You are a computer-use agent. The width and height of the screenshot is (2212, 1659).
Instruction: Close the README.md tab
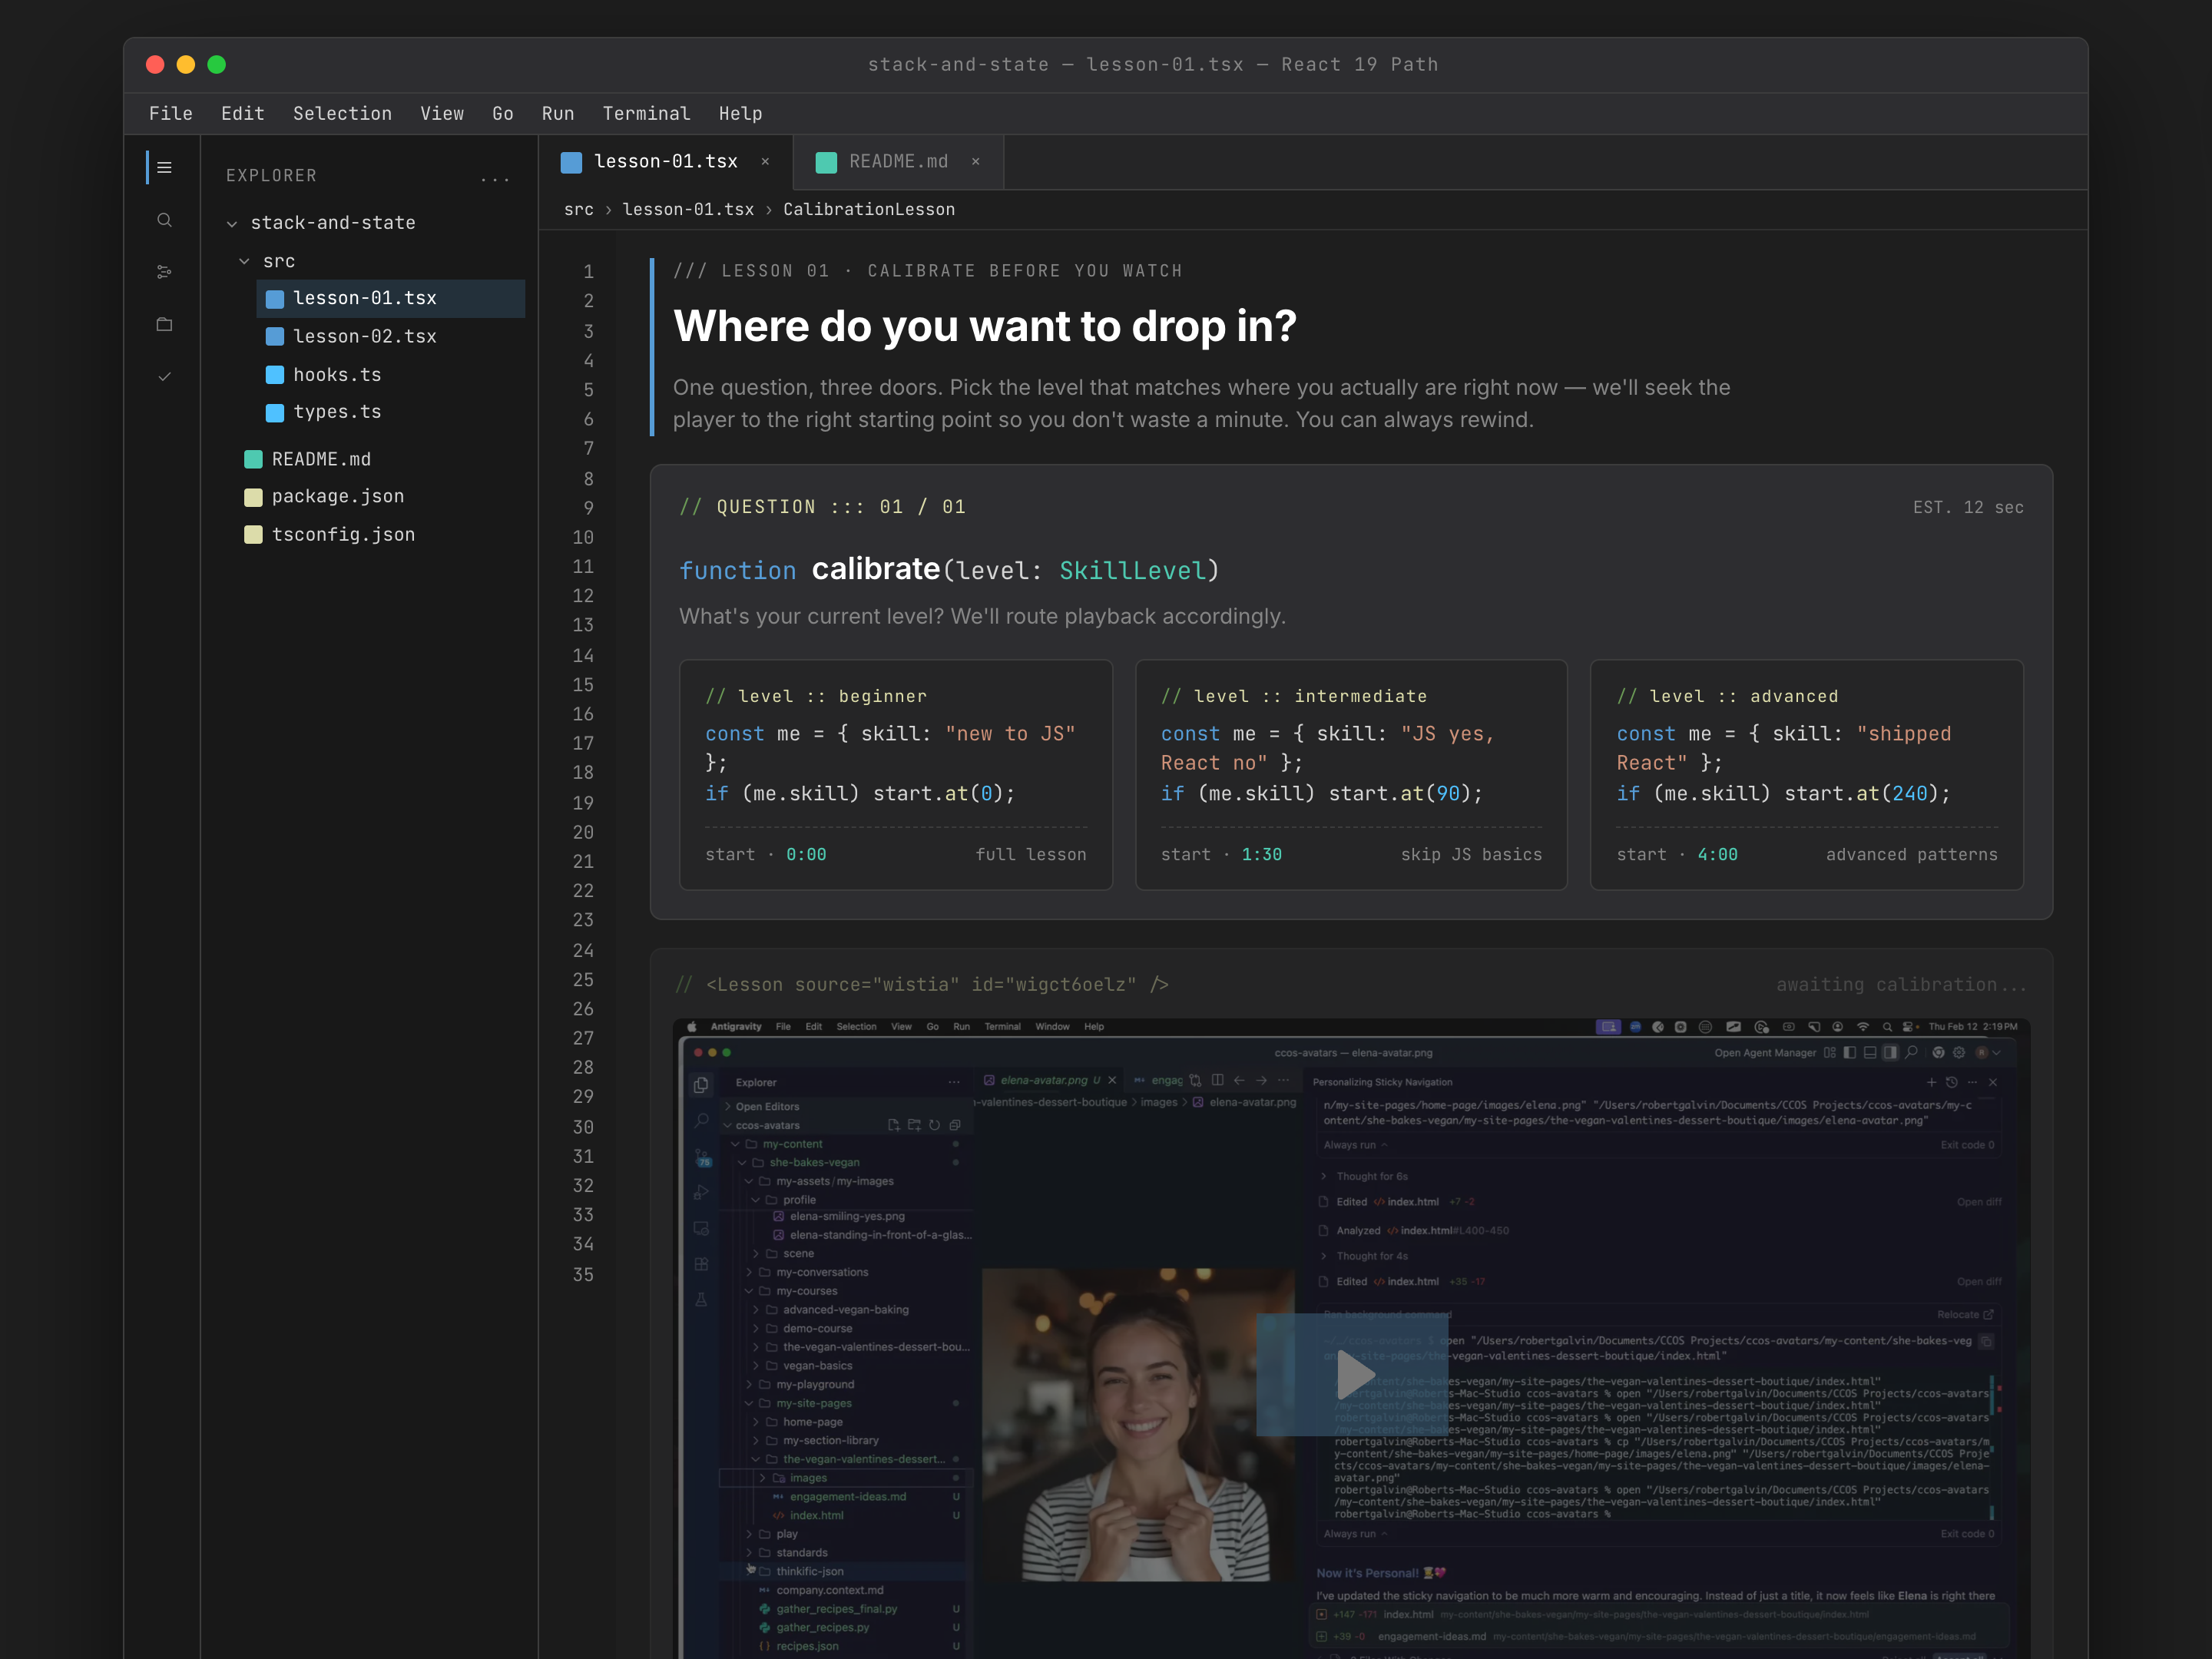(x=976, y=162)
